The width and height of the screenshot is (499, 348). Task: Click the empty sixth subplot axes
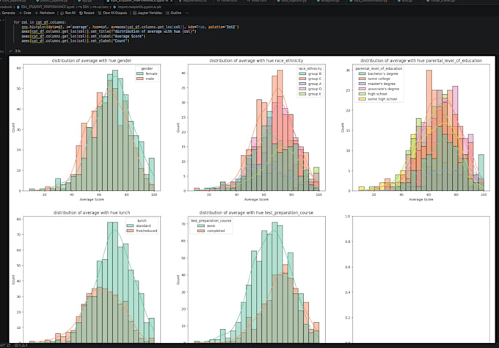(421, 280)
